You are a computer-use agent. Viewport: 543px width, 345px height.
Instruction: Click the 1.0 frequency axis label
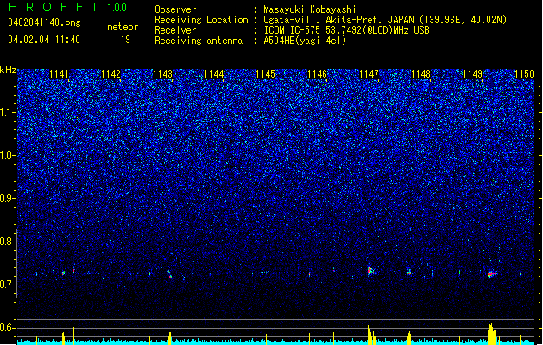pos(8,155)
